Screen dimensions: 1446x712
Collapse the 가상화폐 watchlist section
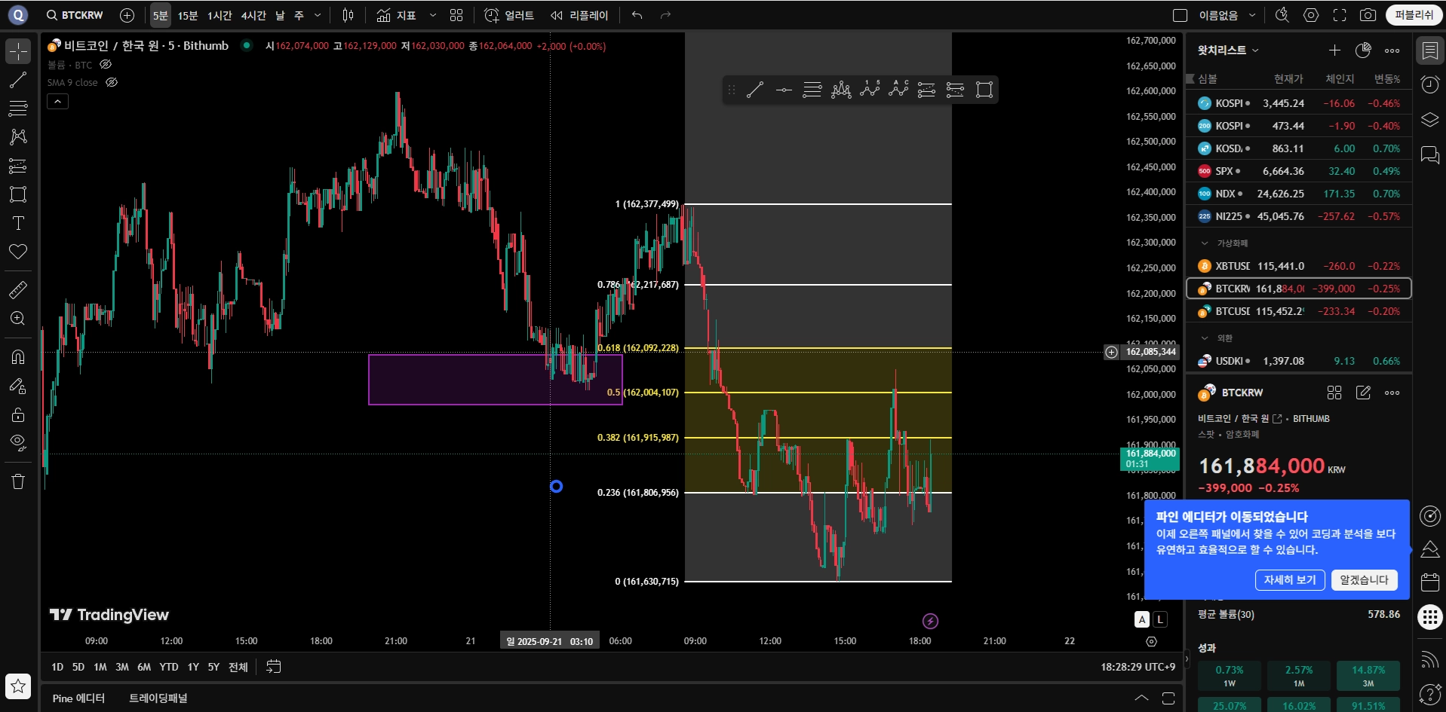pos(1205,243)
